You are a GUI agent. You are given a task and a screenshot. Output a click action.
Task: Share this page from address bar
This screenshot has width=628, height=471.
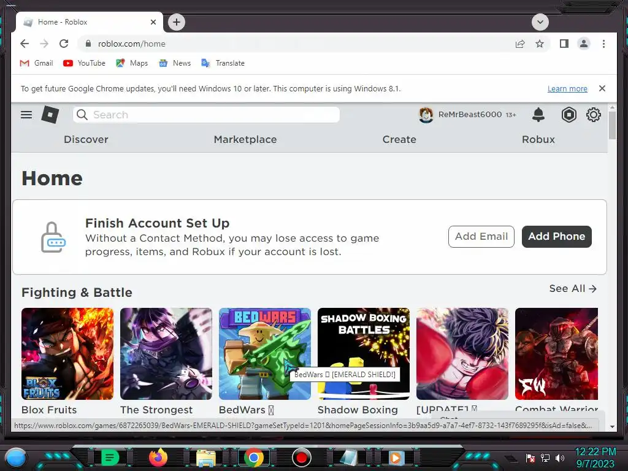coord(520,44)
